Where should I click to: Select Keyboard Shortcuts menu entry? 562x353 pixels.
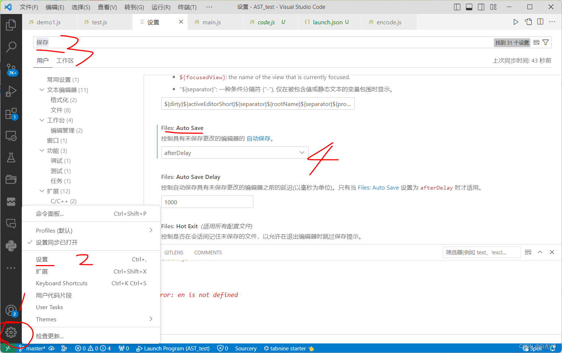(91, 283)
